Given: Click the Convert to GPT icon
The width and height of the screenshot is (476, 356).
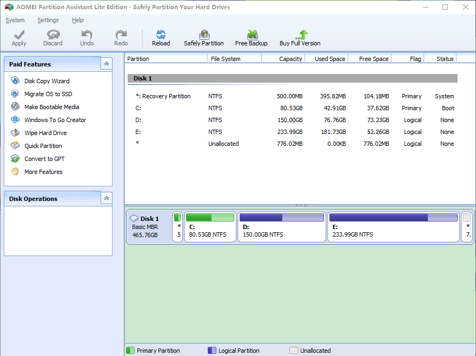Looking at the screenshot, I should (x=15, y=159).
